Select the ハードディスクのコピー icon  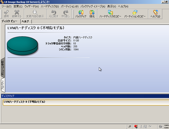[110, 12]
